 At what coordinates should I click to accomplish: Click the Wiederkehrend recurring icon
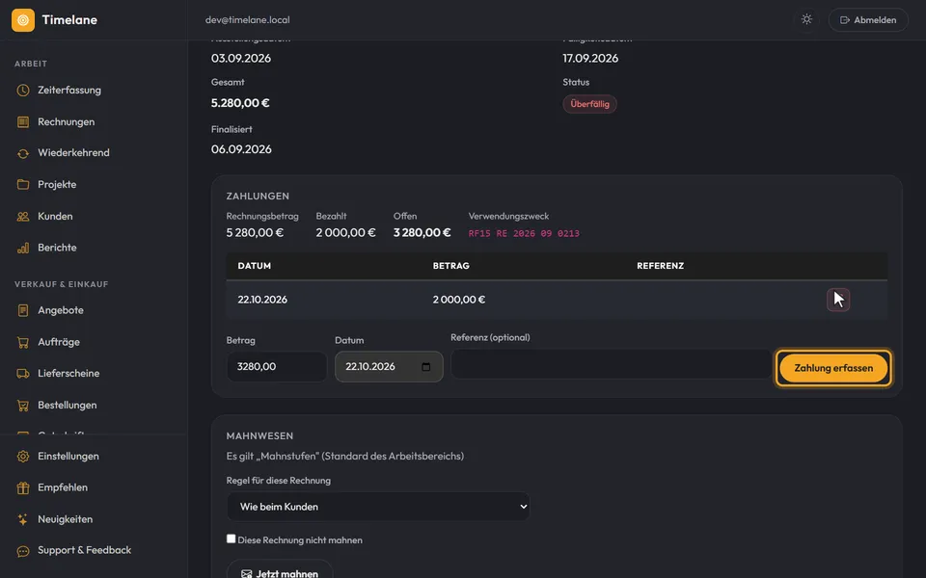(x=23, y=153)
